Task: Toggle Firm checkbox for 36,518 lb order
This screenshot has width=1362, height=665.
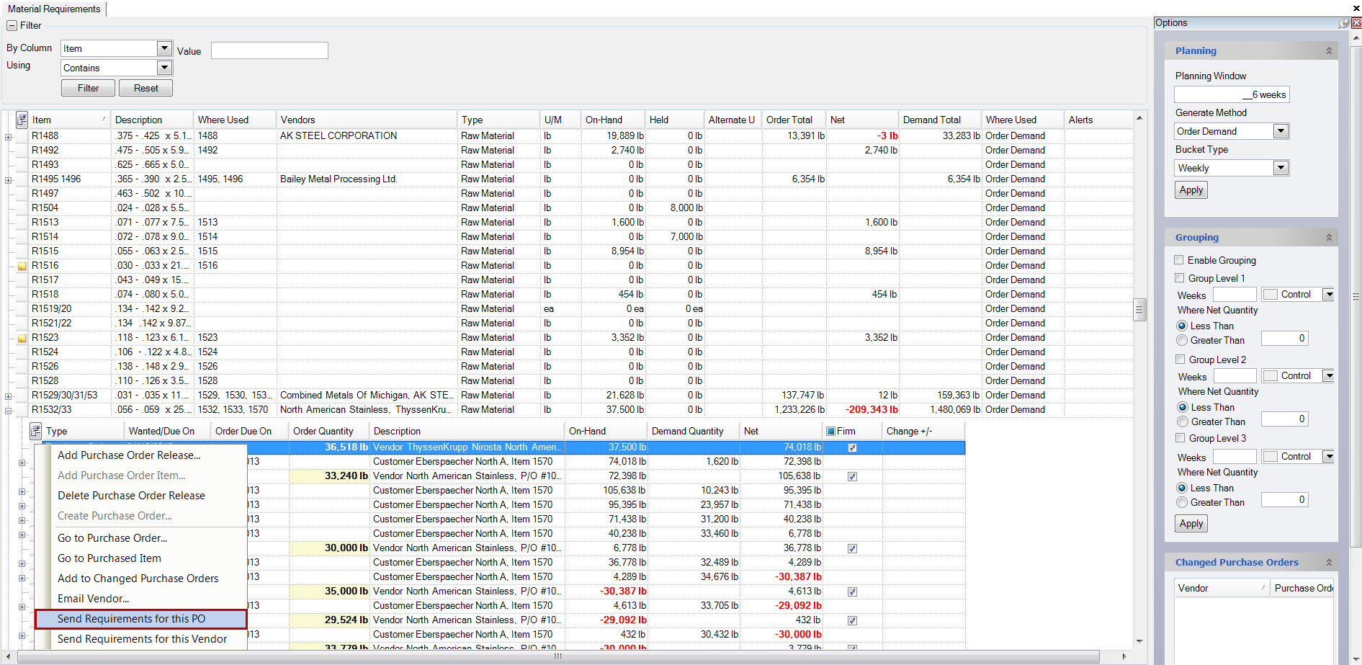Action: [x=852, y=447]
